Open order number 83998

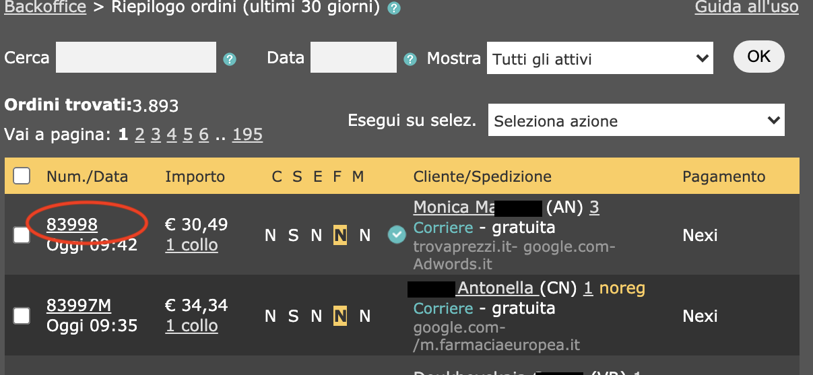(72, 225)
